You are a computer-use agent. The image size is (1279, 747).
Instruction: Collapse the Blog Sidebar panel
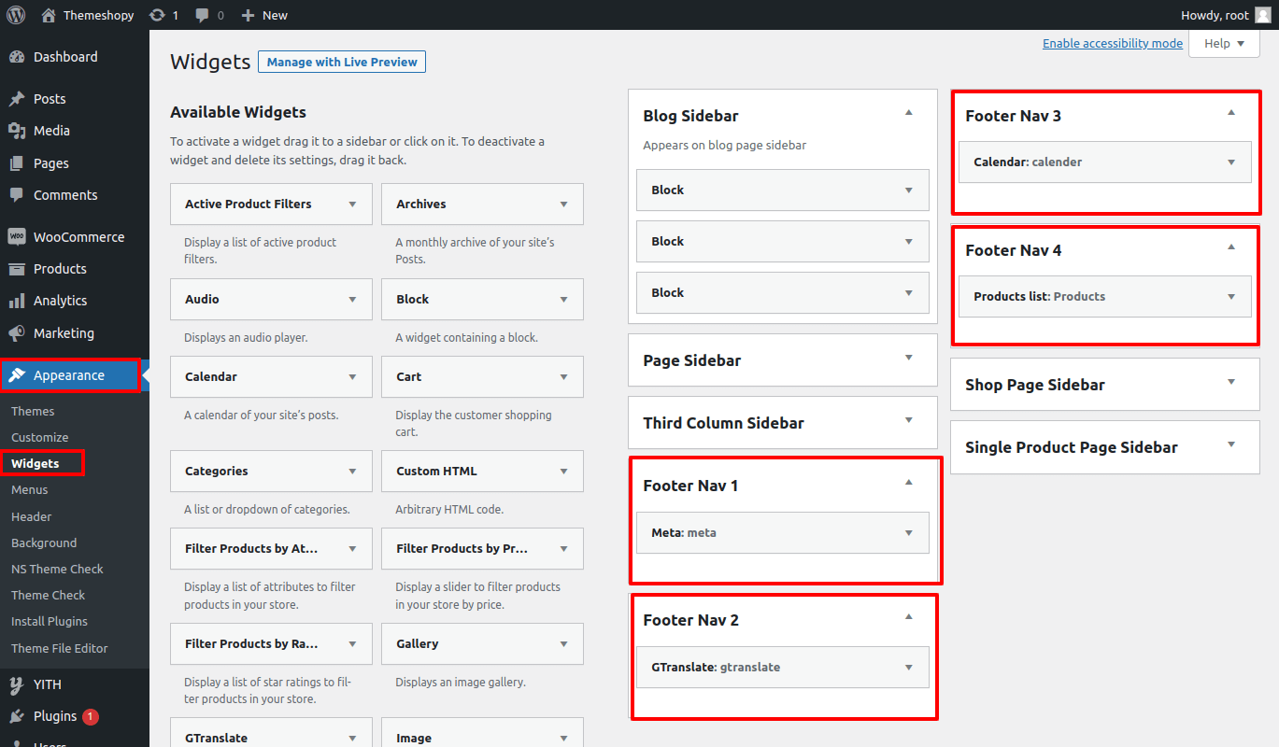click(x=908, y=113)
